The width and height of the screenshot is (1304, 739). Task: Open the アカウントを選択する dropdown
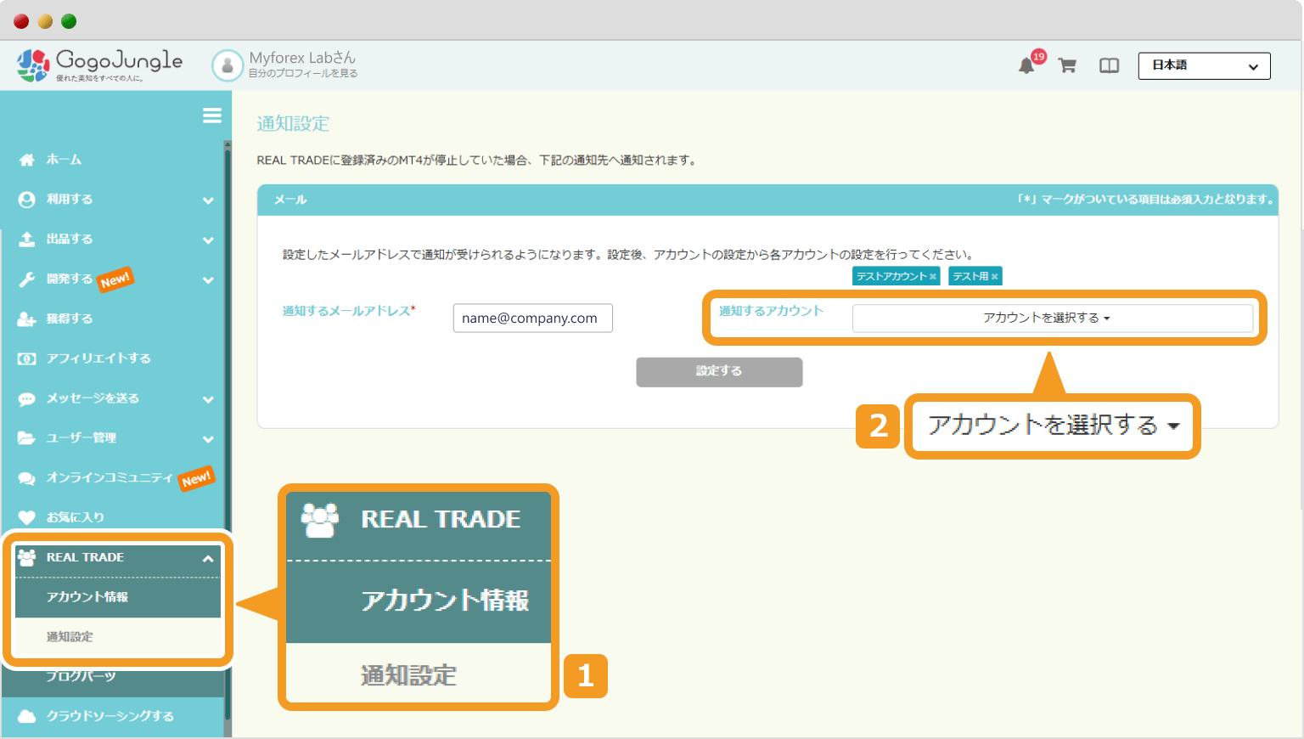pyautogui.click(x=1053, y=318)
